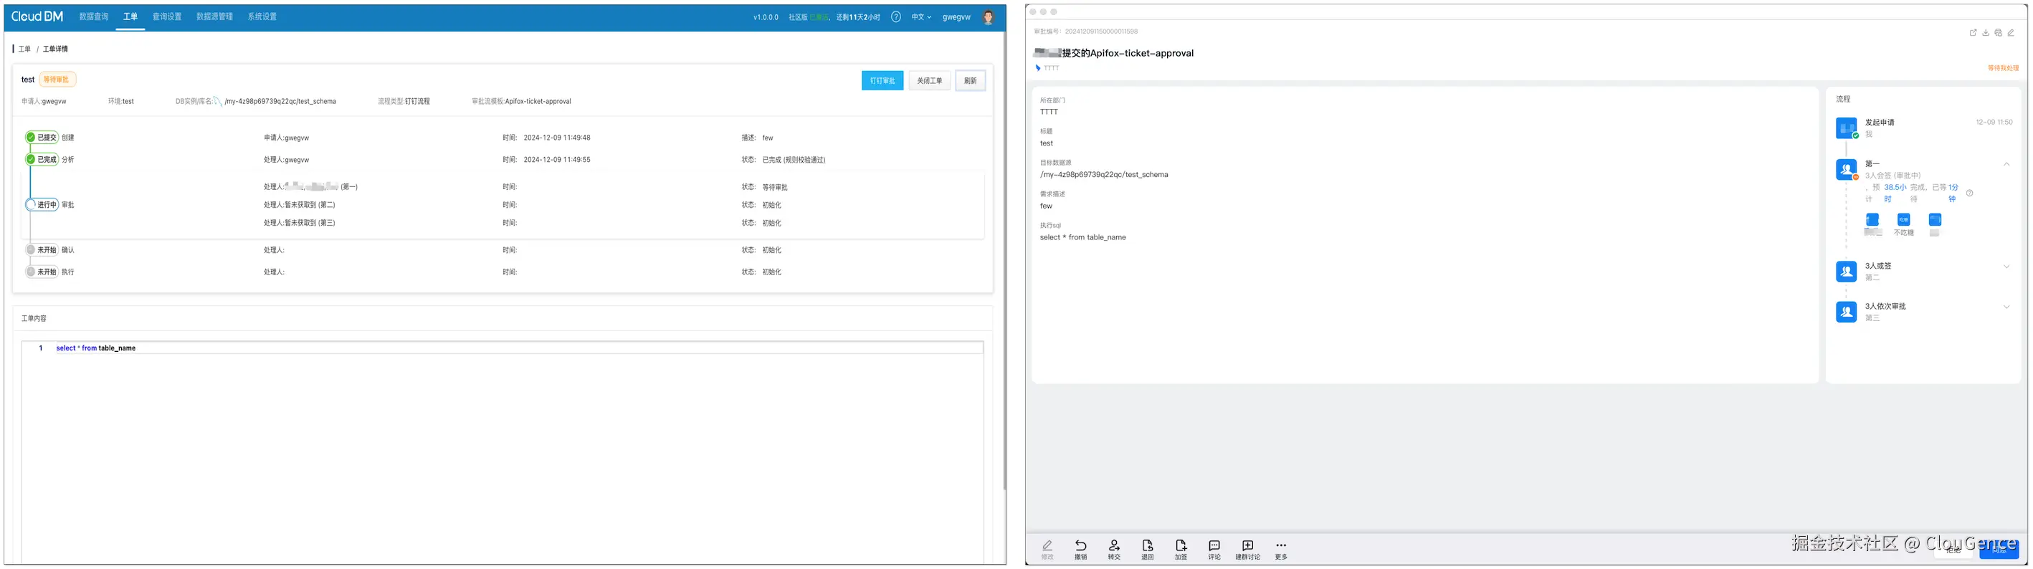
Task: Click the SQL editor line 'select * from table_name'
Action: [x=96, y=348]
